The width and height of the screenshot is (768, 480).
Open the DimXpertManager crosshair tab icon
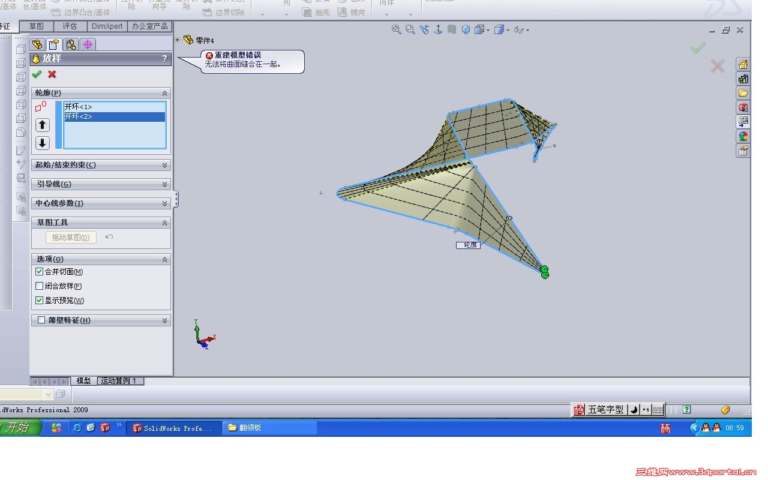pos(88,44)
